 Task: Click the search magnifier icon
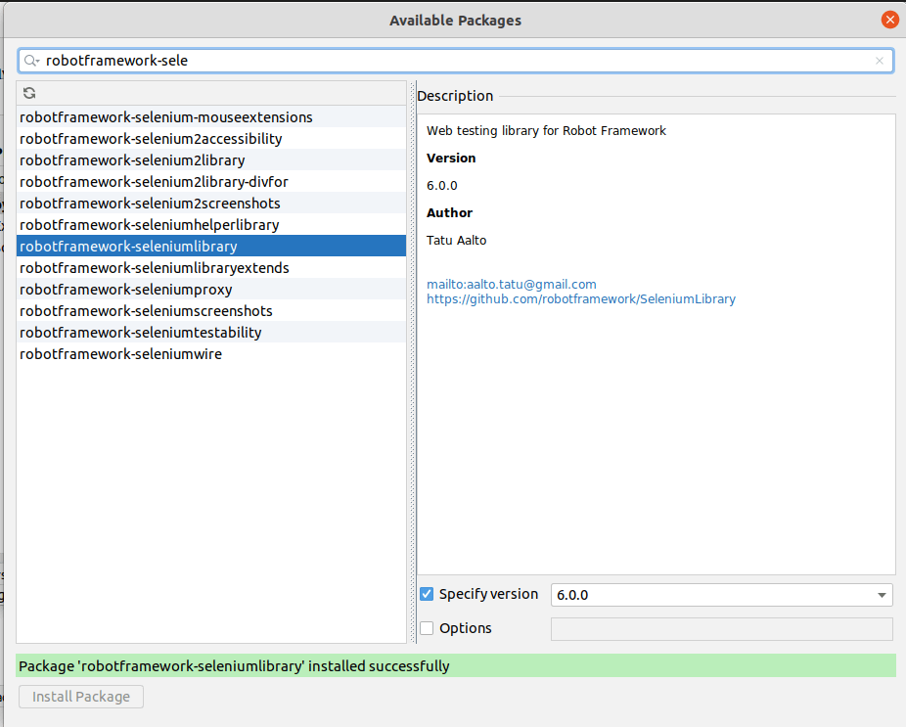(x=31, y=61)
